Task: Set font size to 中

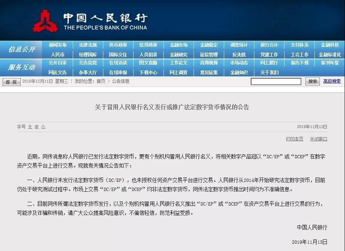Action: [x=37, y=127]
